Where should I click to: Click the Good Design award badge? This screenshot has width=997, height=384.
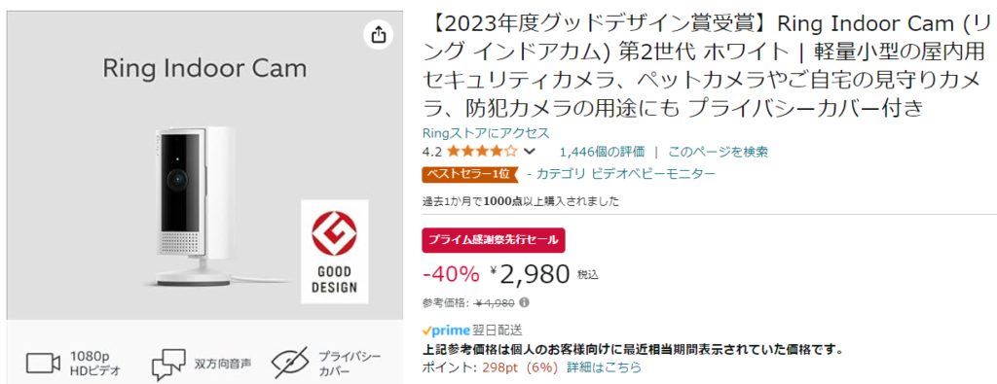[x=335, y=252]
